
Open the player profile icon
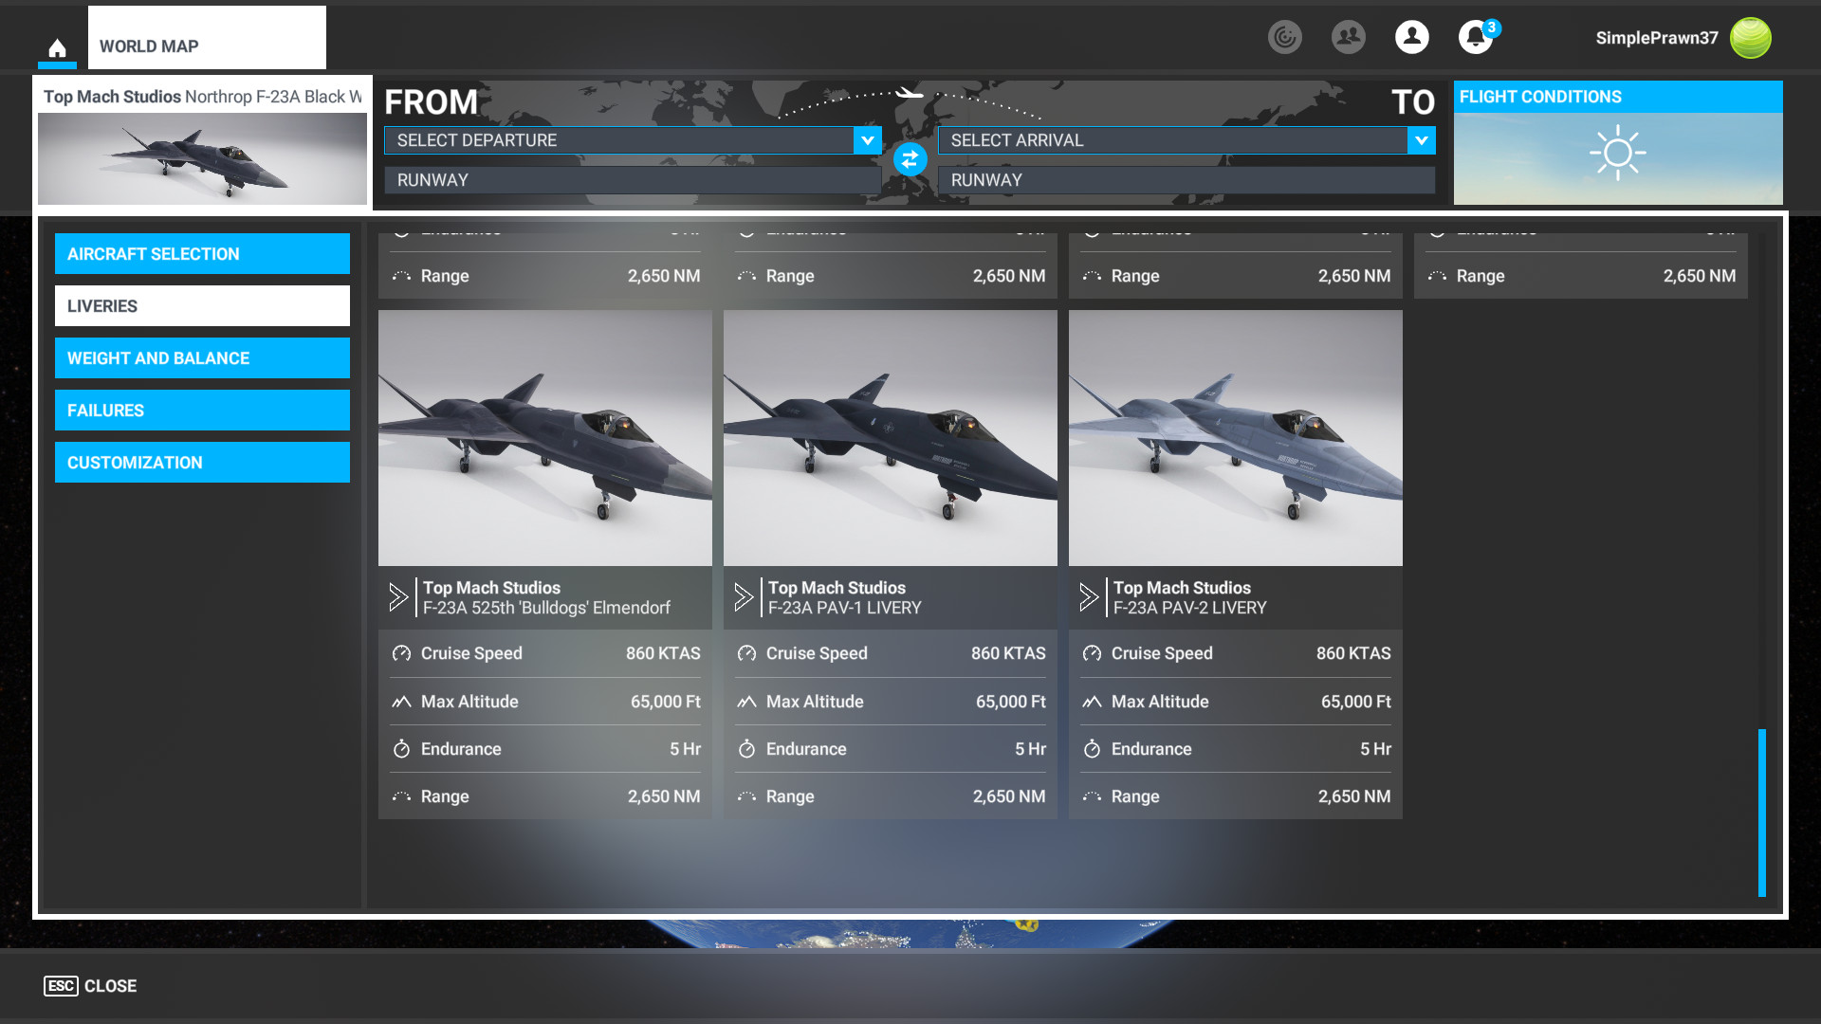pyautogui.click(x=1411, y=37)
